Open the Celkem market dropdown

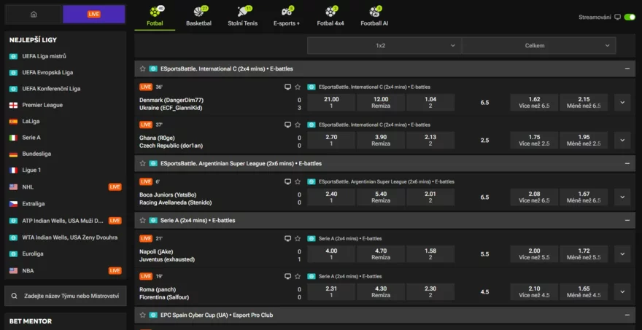click(538, 45)
